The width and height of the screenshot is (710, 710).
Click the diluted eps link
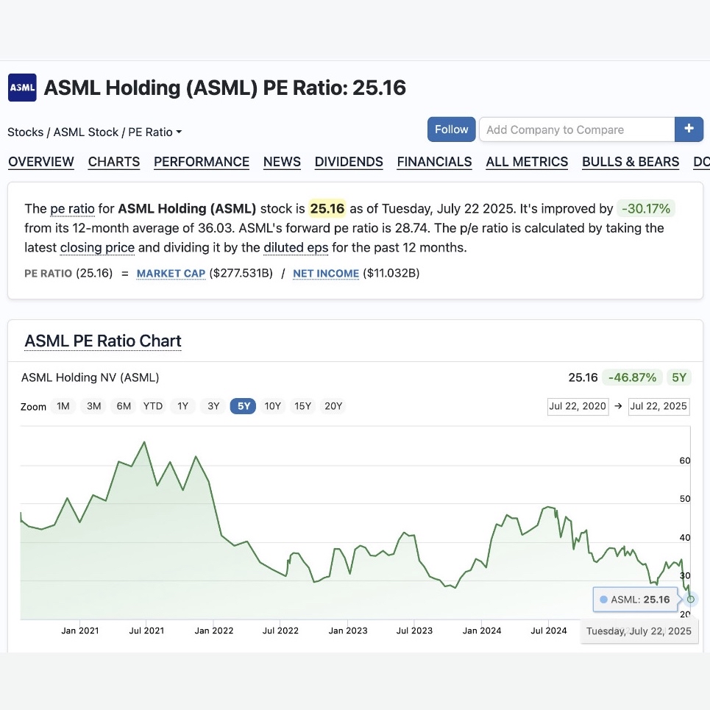(296, 248)
